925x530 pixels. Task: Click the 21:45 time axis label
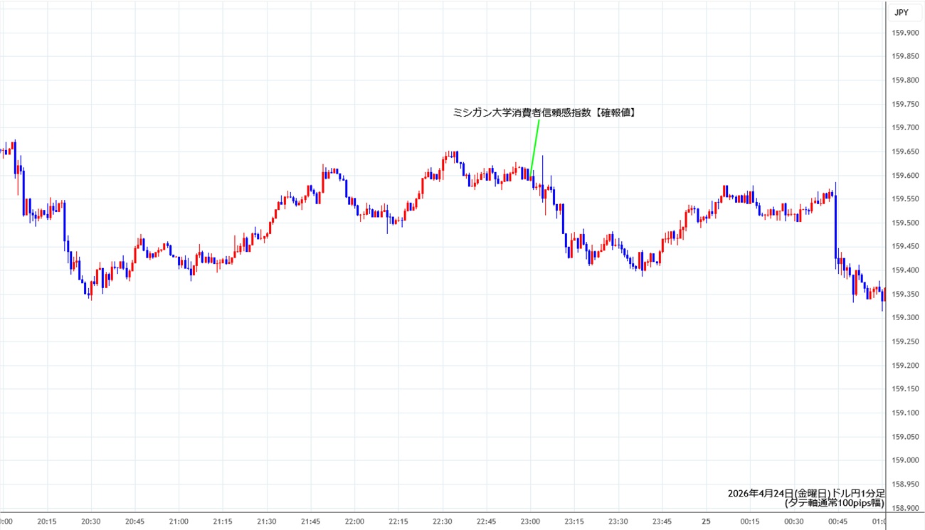(x=311, y=521)
